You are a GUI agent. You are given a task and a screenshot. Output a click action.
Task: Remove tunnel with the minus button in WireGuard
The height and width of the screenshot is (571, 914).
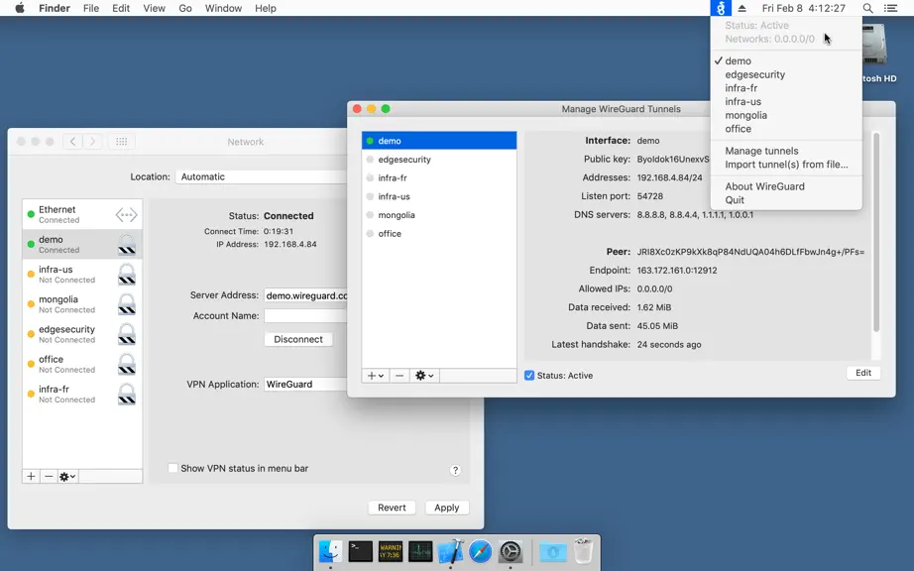pyautogui.click(x=399, y=376)
